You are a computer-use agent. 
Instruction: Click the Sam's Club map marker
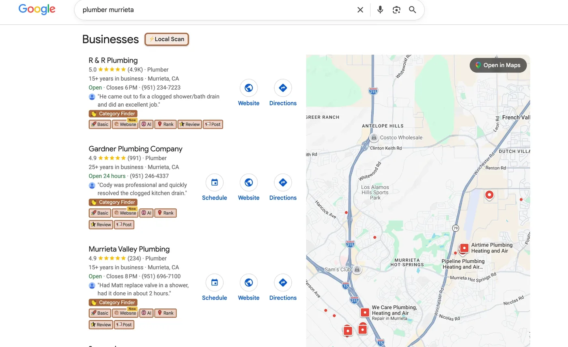point(357,269)
